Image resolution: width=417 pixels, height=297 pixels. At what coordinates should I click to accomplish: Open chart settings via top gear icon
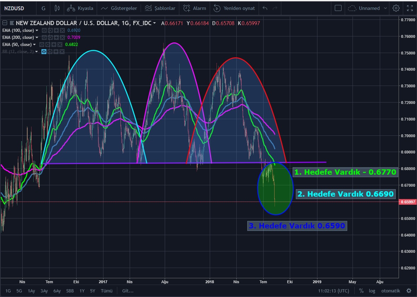tap(396, 8)
